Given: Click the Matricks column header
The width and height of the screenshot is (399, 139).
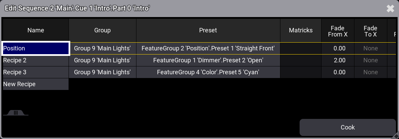Looking at the screenshot, I should (x=301, y=30).
